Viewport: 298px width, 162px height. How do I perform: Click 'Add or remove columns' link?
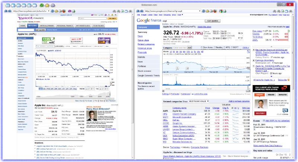point(239,101)
